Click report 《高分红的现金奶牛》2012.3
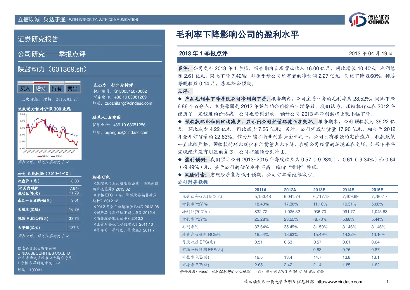Viewport: 410px width, 290px height. 118,218
